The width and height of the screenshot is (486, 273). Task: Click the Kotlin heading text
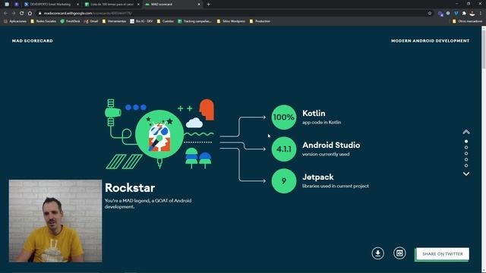pyautogui.click(x=314, y=113)
